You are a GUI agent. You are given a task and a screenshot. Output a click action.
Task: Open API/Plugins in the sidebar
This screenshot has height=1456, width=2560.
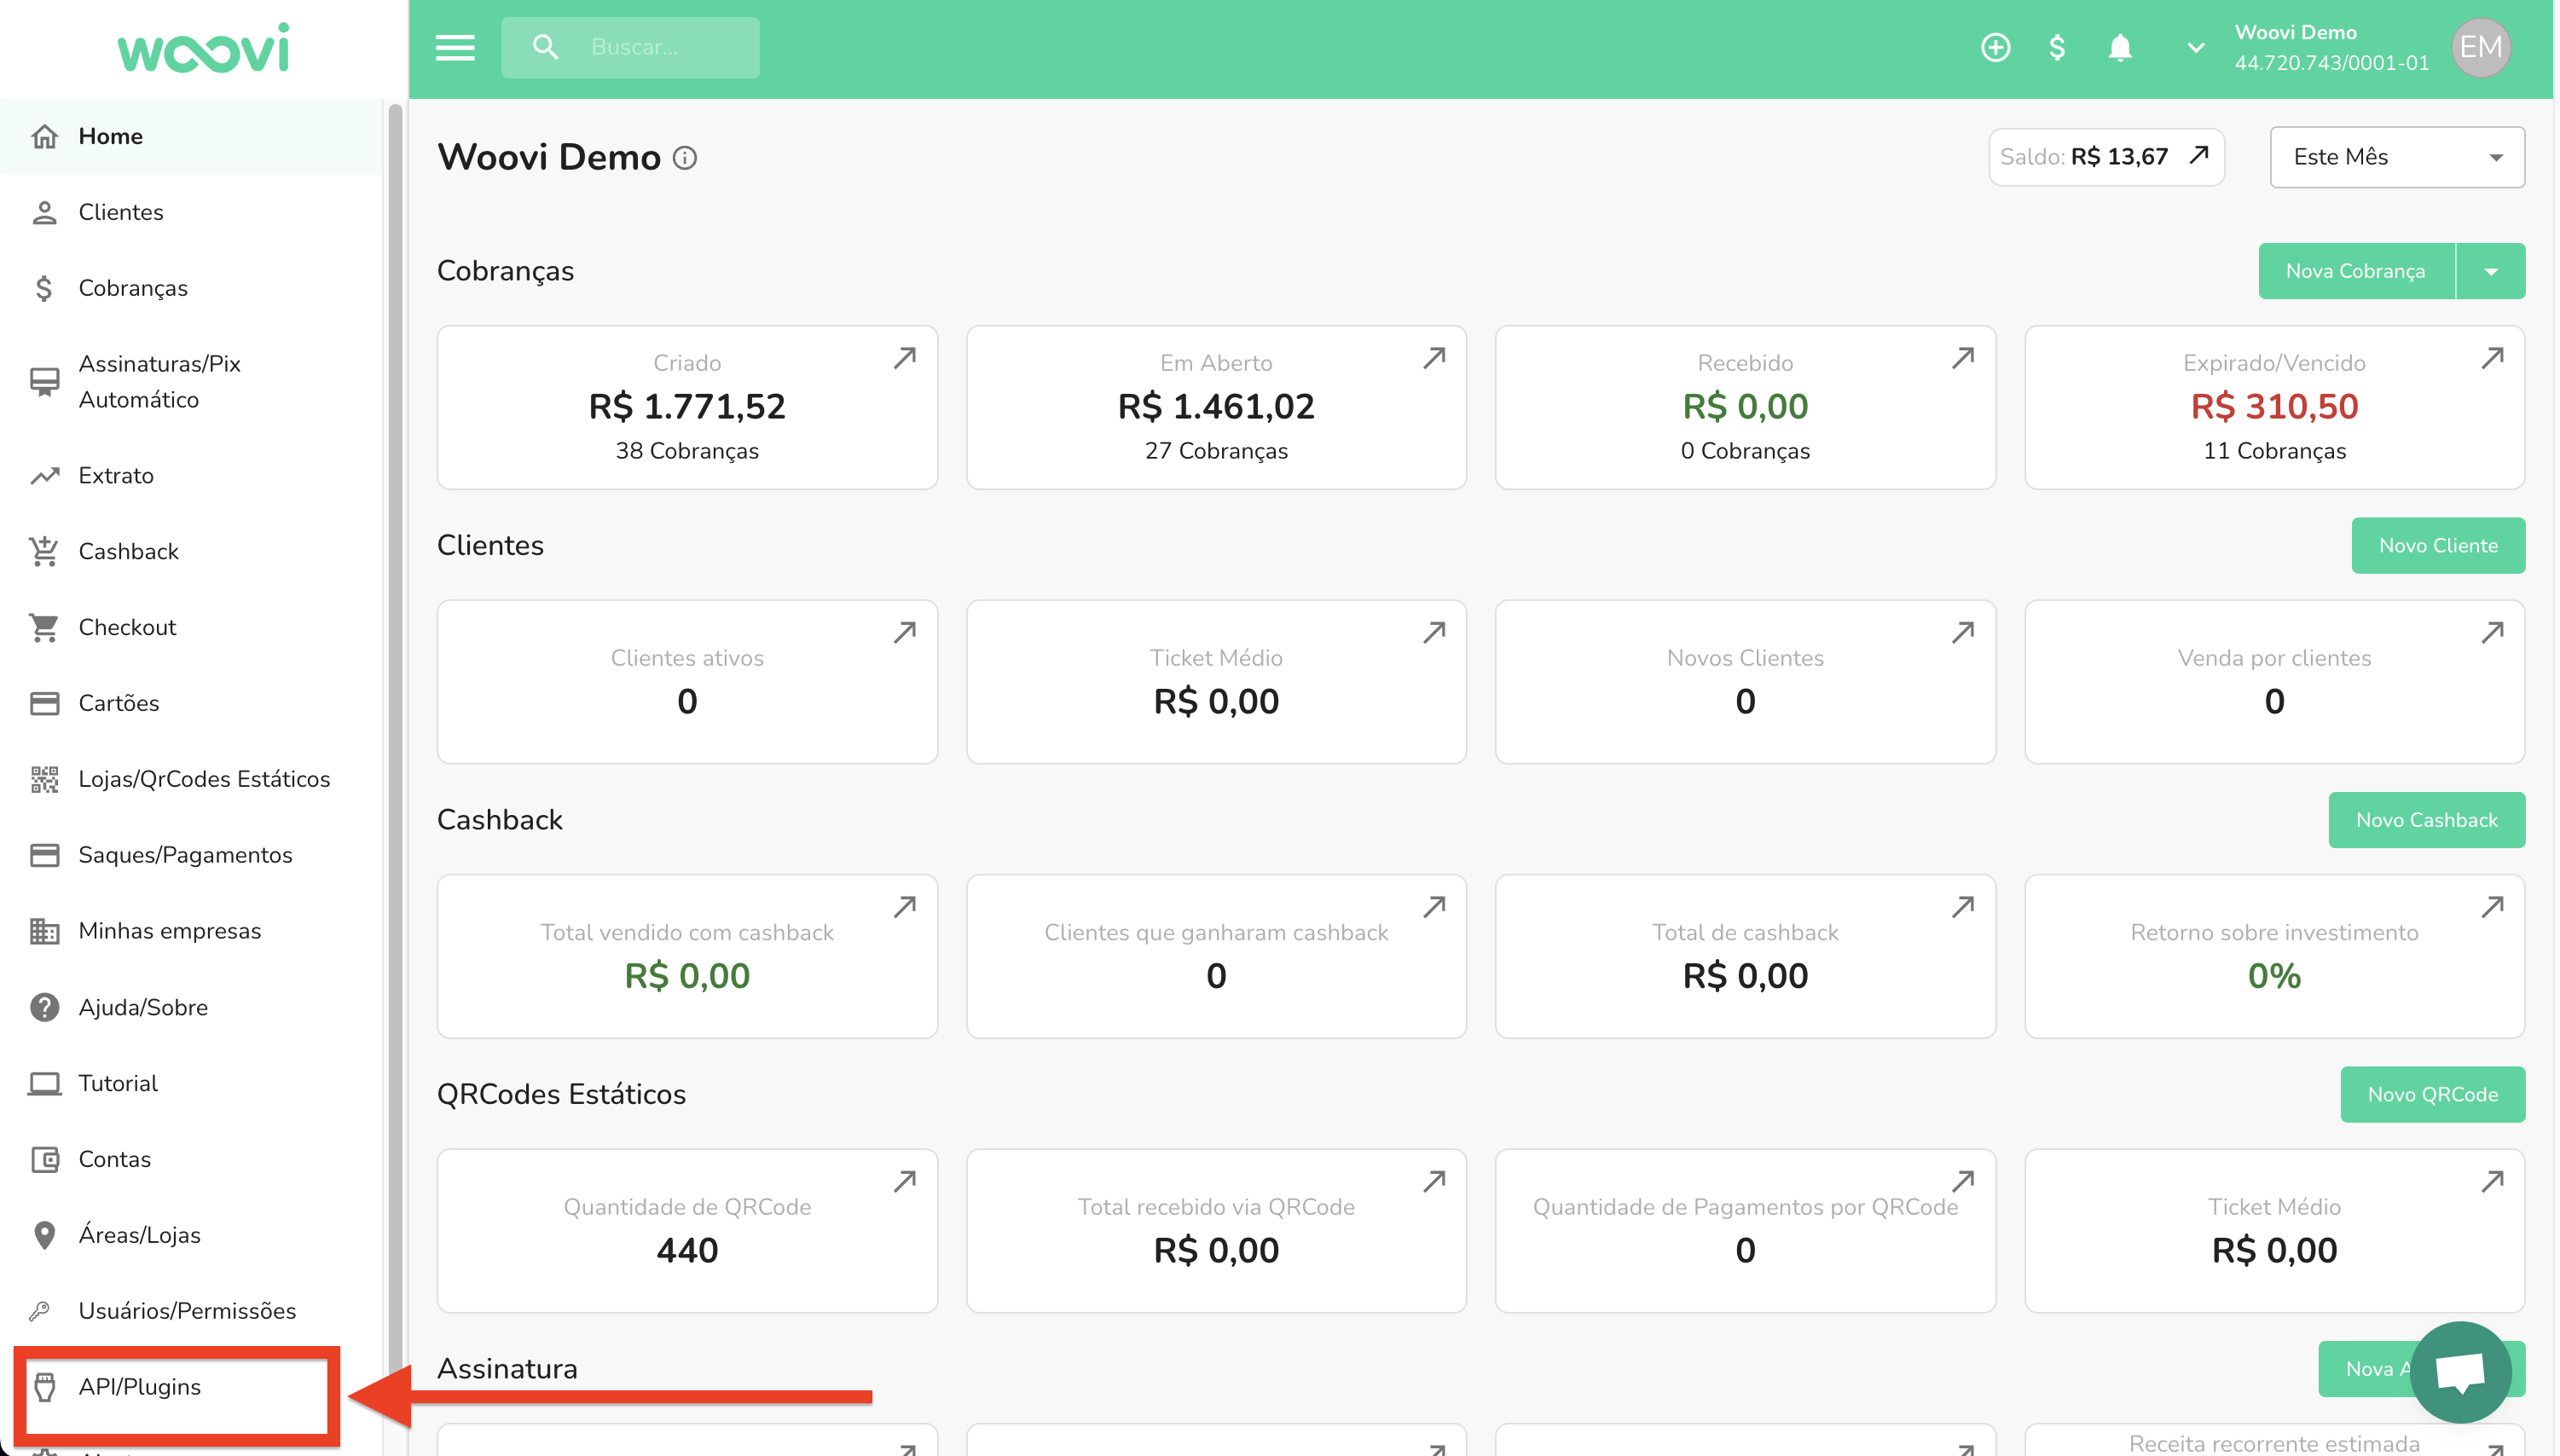point(140,1387)
